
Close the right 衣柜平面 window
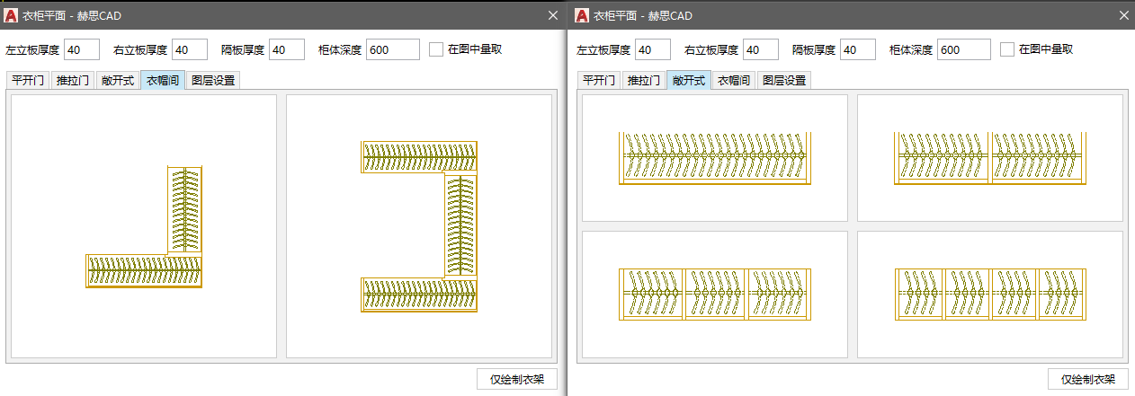[x=1123, y=16]
